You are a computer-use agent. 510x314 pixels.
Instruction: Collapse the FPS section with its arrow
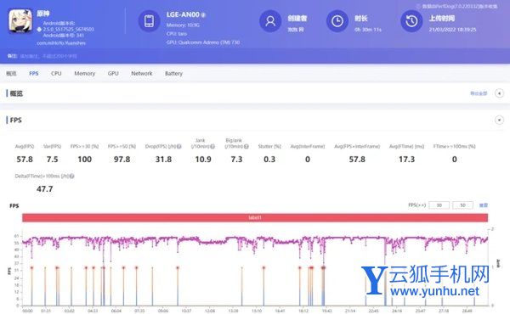coord(499,121)
